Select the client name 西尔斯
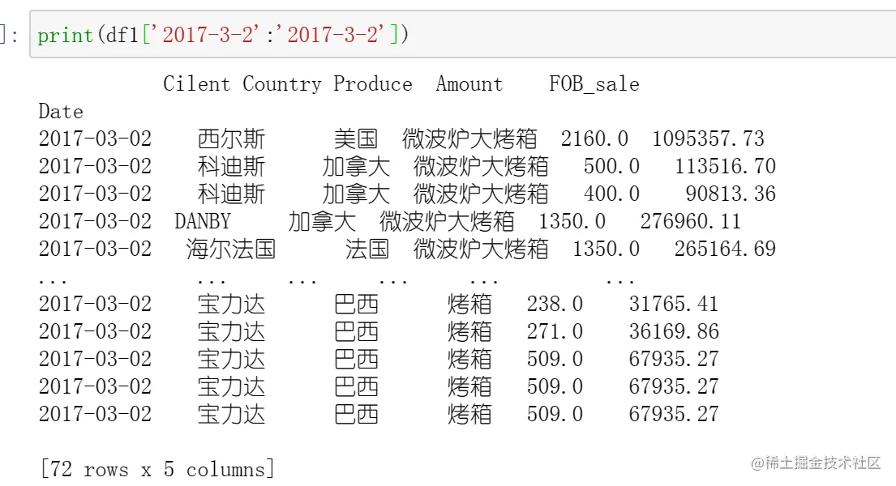896x486 pixels. (x=231, y=139)
